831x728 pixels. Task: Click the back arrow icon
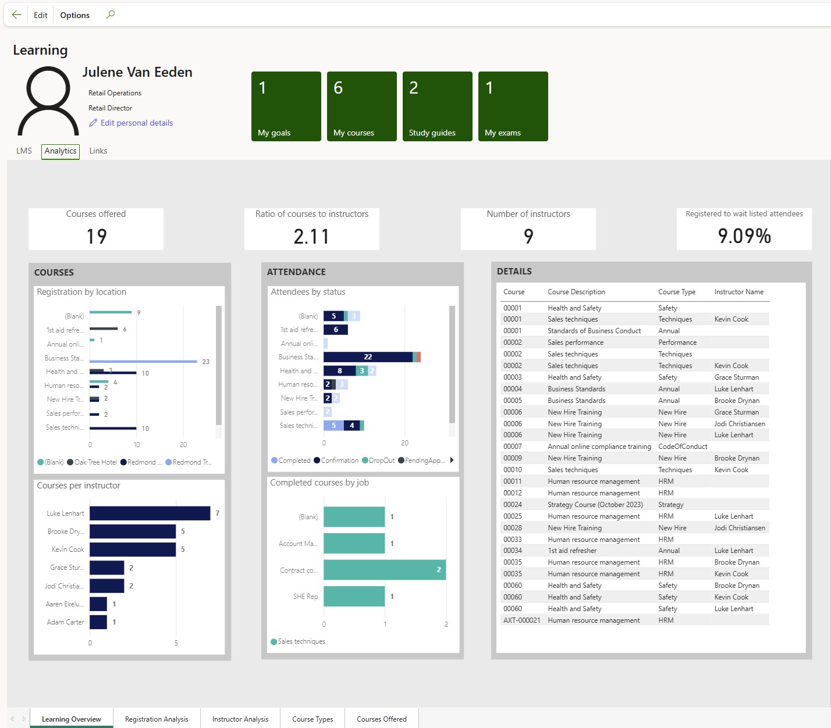tap(16, 15)
